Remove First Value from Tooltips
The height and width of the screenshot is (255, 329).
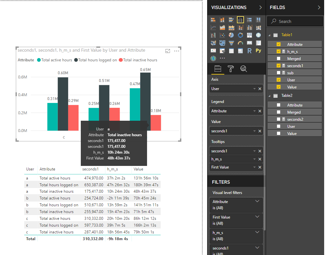coord(260,167)
